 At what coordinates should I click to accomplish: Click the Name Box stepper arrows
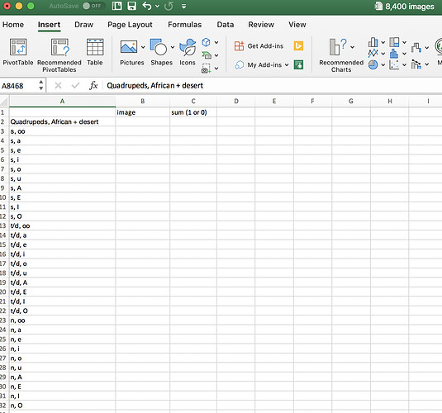click(x=40, y=85)
